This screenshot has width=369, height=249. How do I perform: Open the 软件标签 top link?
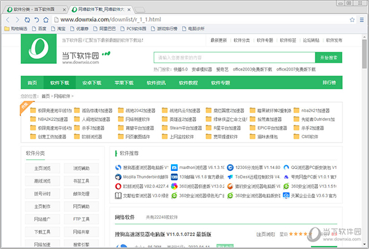pyautogui.click(x=288, y=41)
